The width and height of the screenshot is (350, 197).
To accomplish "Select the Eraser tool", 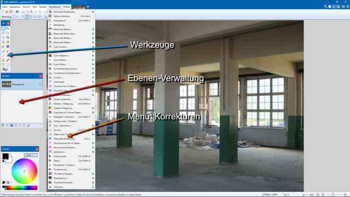I will pos(8,51).
